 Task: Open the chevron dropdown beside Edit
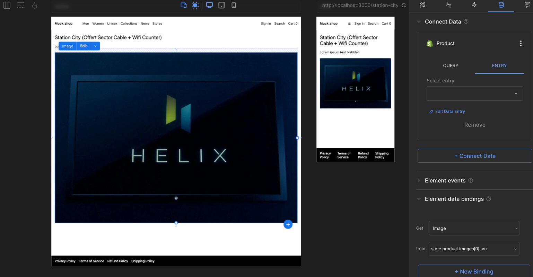point(95,46)
